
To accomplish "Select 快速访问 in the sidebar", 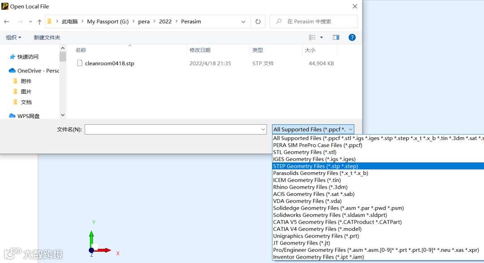I will (x=28, y=57).
